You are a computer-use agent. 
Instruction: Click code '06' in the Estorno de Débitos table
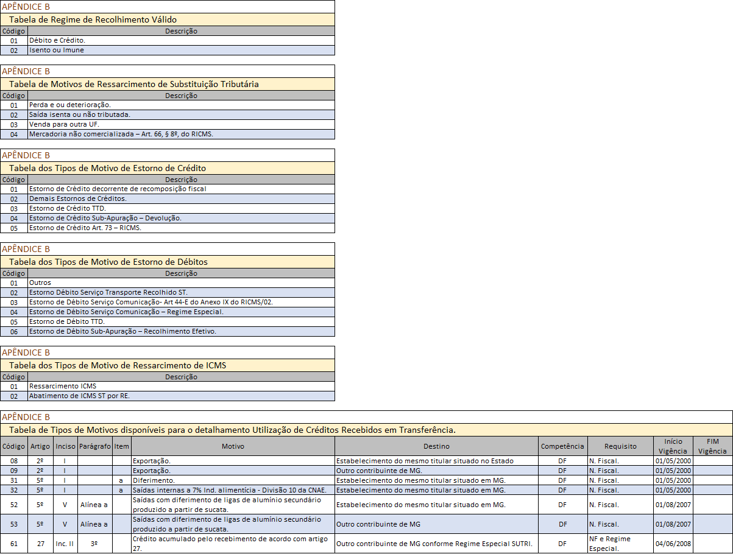(x=14, y=332)
